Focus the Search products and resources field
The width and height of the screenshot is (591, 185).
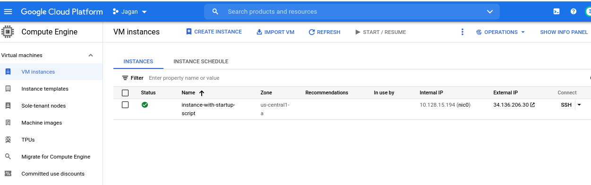tap(352, 11)
